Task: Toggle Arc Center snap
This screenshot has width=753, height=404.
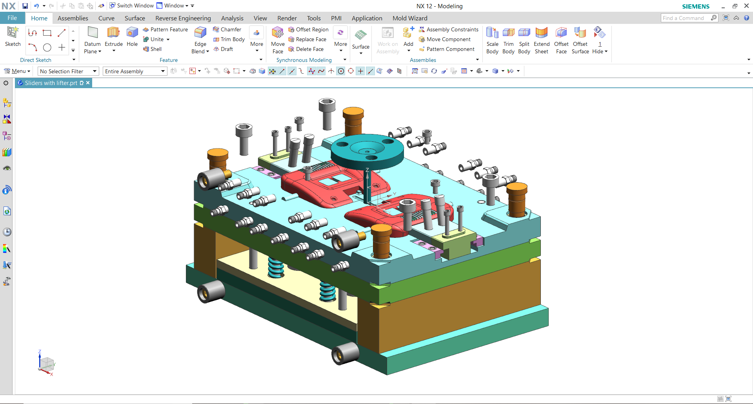Action: (x=341, y=71)
